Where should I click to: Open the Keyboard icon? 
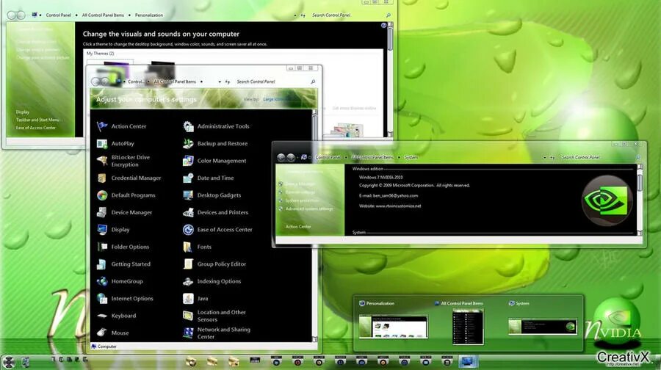pyautogui.click(x=102, y=316)
